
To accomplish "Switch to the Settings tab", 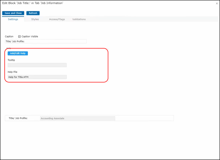I will pos(13,19).
